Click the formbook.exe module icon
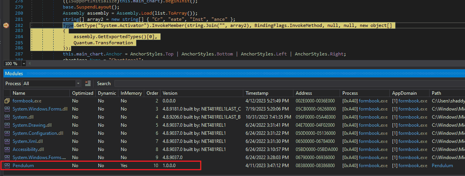465x176 pixels. pyautogui.click(x=7, y=101)
